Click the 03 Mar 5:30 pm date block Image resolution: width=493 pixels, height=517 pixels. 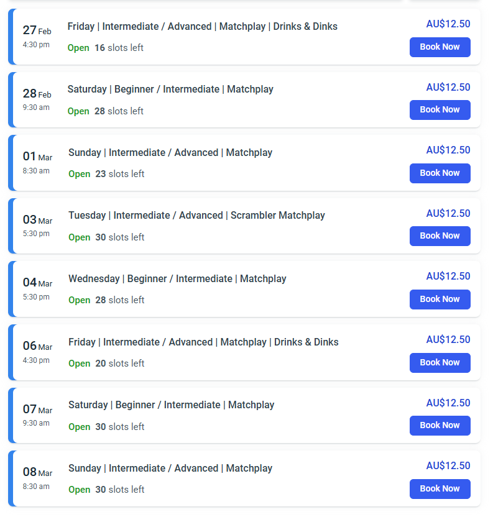37,226
